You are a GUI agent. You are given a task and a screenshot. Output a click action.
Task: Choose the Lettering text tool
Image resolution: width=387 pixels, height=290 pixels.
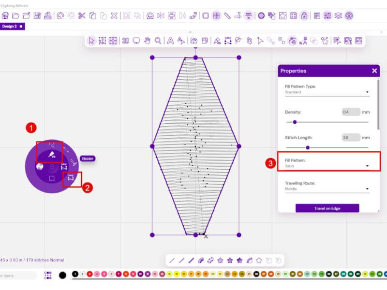pyautogui.click(x=170, y=41)
